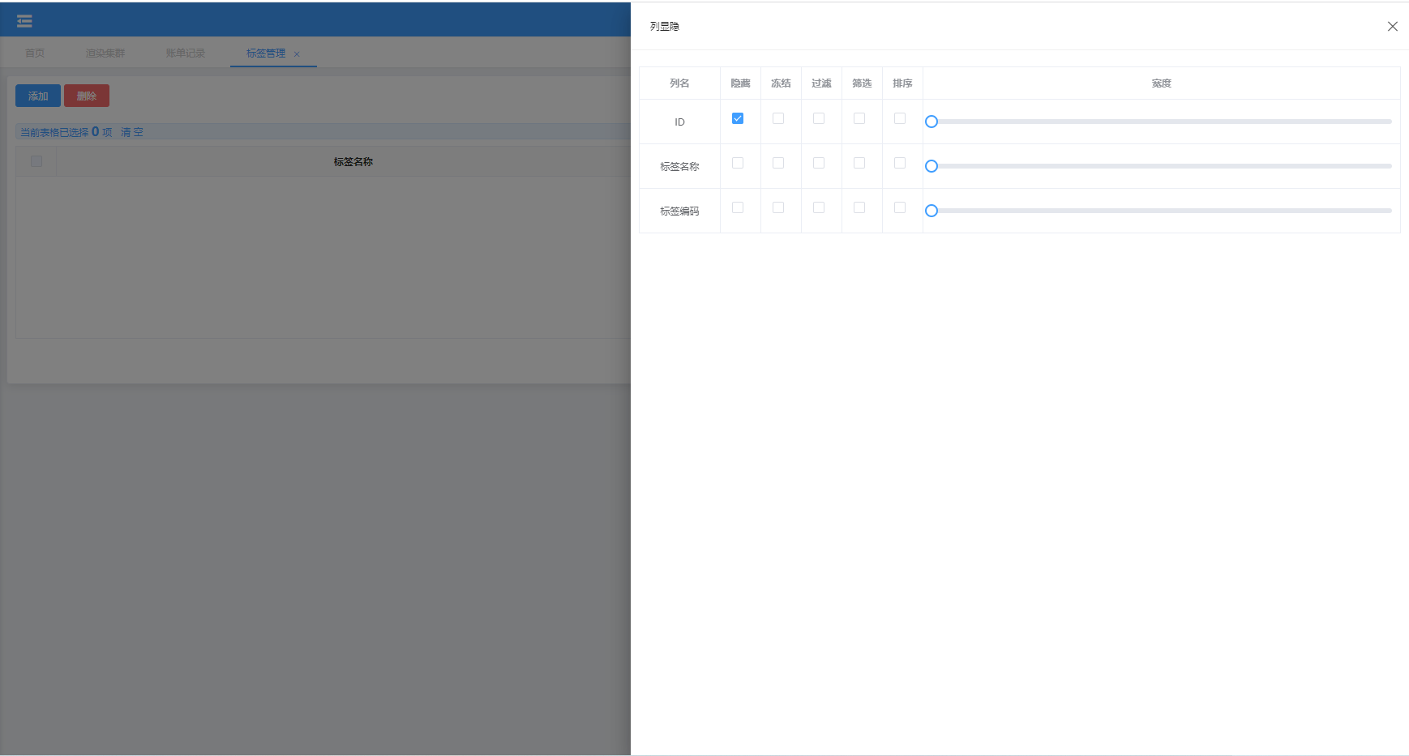Click the 列名 header cell

pyautogui.click(x=679, y=83)
